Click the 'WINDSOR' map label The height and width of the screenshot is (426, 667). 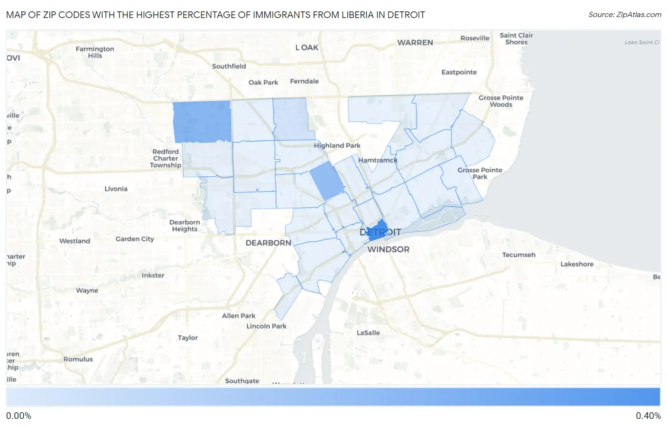tap(388, 249)
